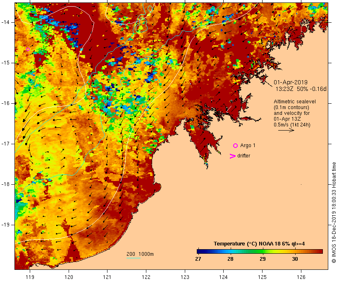Click the text '13:23Z 50% -0.16d'
Screen dimensions: 339x281
point(301,89)
